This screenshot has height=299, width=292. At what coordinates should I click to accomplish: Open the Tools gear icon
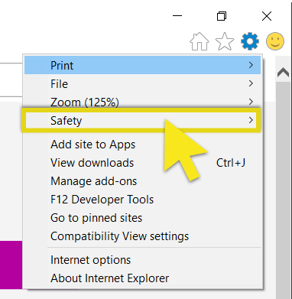click(250, 41)
